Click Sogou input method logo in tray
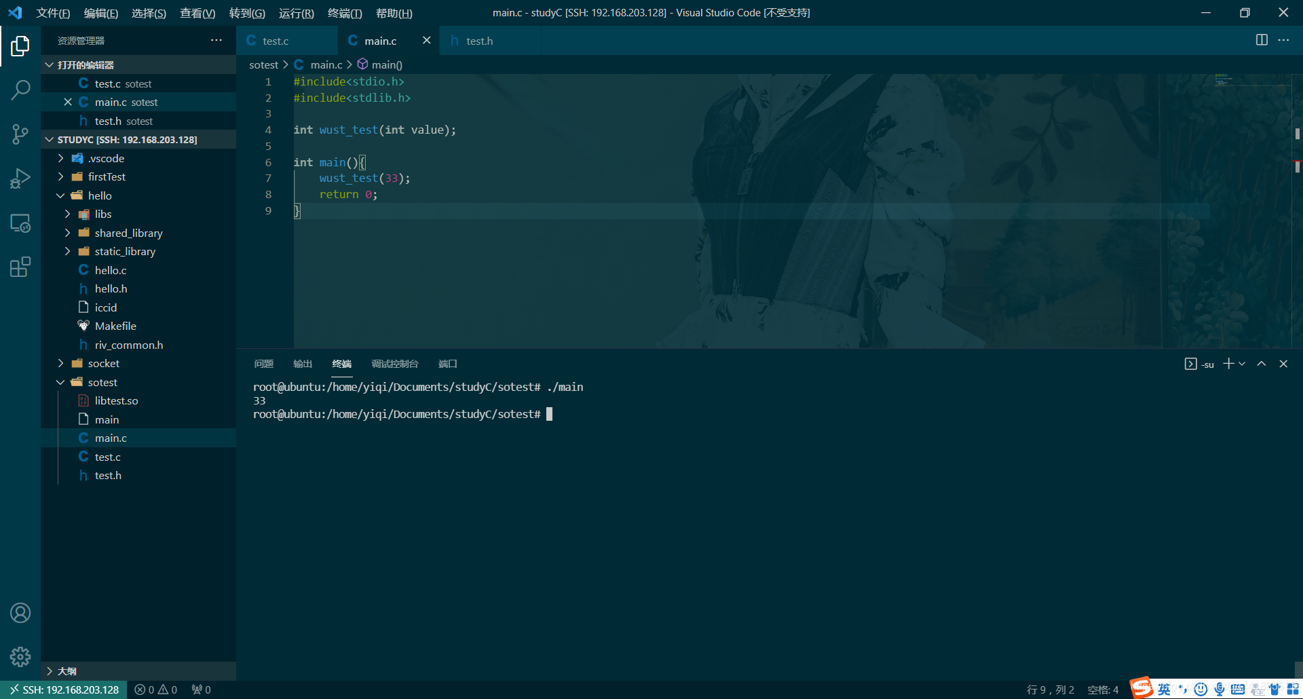 point(1141,687)
